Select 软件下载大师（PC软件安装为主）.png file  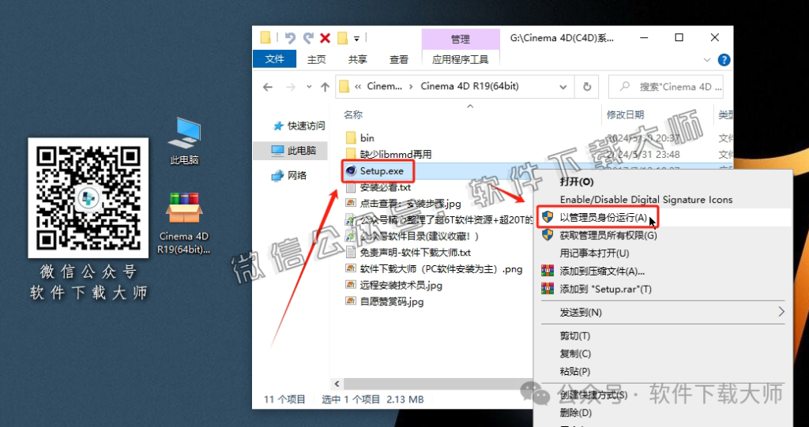[x=441, y=268]
